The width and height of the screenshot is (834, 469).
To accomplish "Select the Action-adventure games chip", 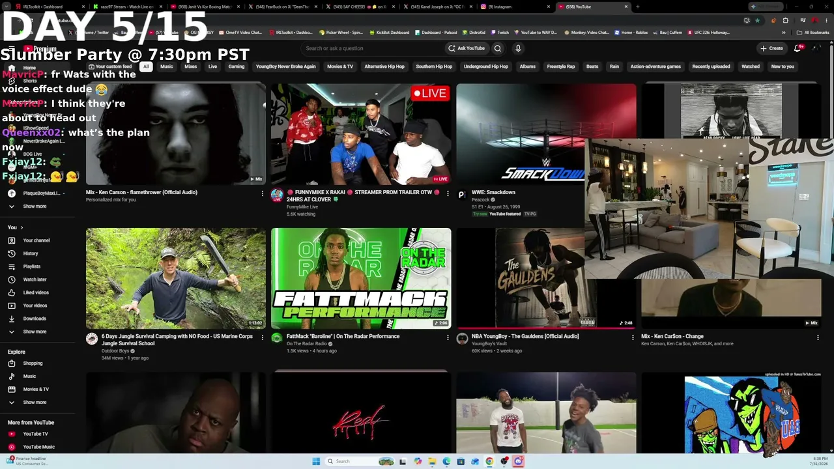I will [x=655, y=66].
